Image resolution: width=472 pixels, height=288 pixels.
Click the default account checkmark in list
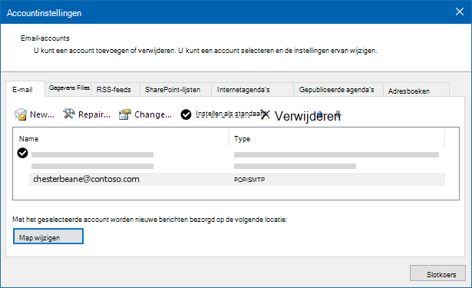click(22, 153)
